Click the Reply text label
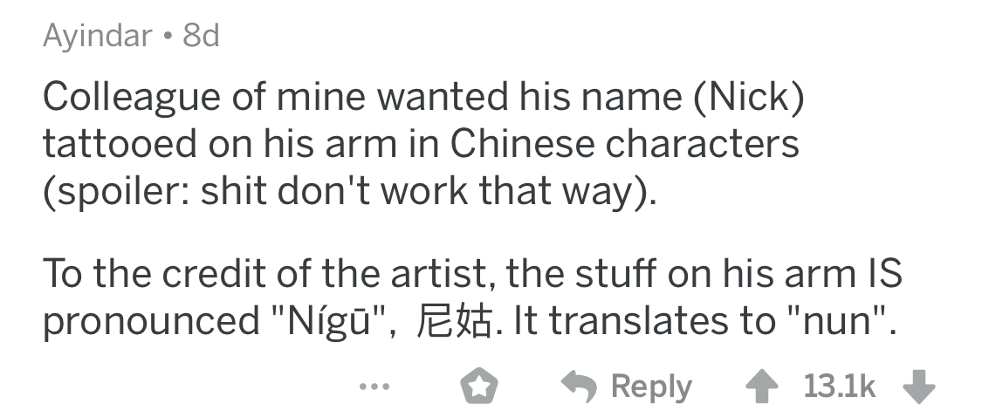Screen dimensions: 982x417 [x=653, y=386]
